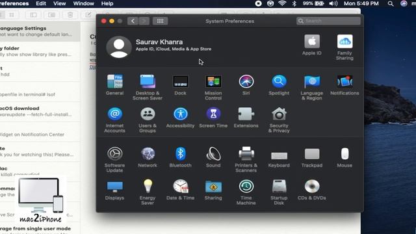Viewport: 416px width, 234px height.
Task: Click in the System Preferences Search field
Action: click(x=328, y=21)
